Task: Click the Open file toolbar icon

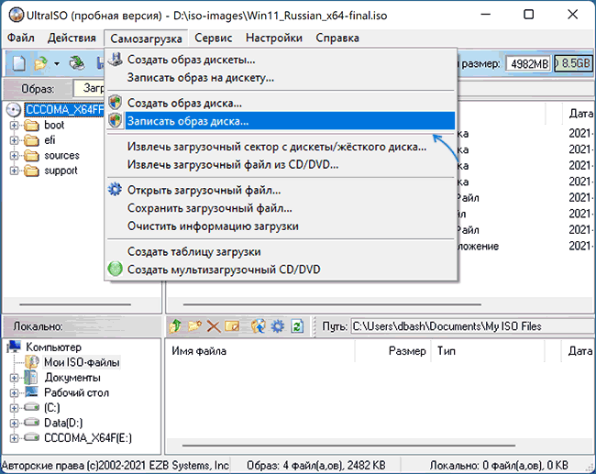Action: click(41, 63)
